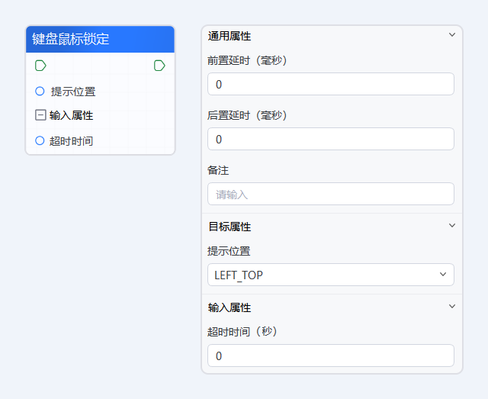Collapse the 通用属性 section using its chevron

(451, 35)
